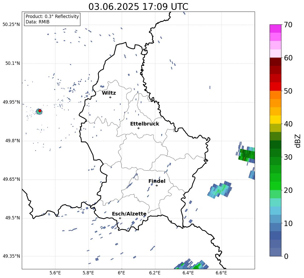This screenshot has width=304, height=278.
Task: Click the colorbar value 10
Action: (x=288, y=223)
